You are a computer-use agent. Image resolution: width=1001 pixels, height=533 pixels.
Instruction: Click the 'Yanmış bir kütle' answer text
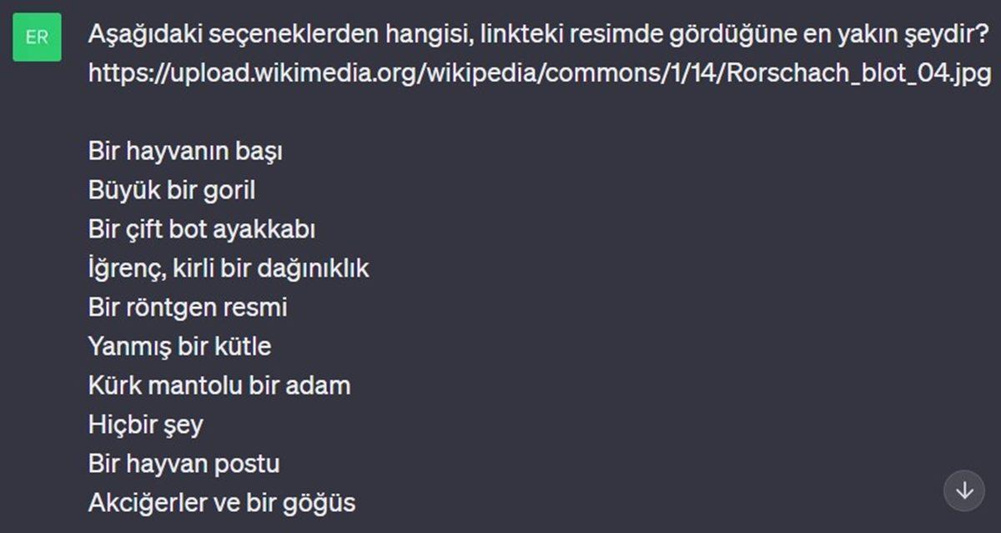point(179,345)
